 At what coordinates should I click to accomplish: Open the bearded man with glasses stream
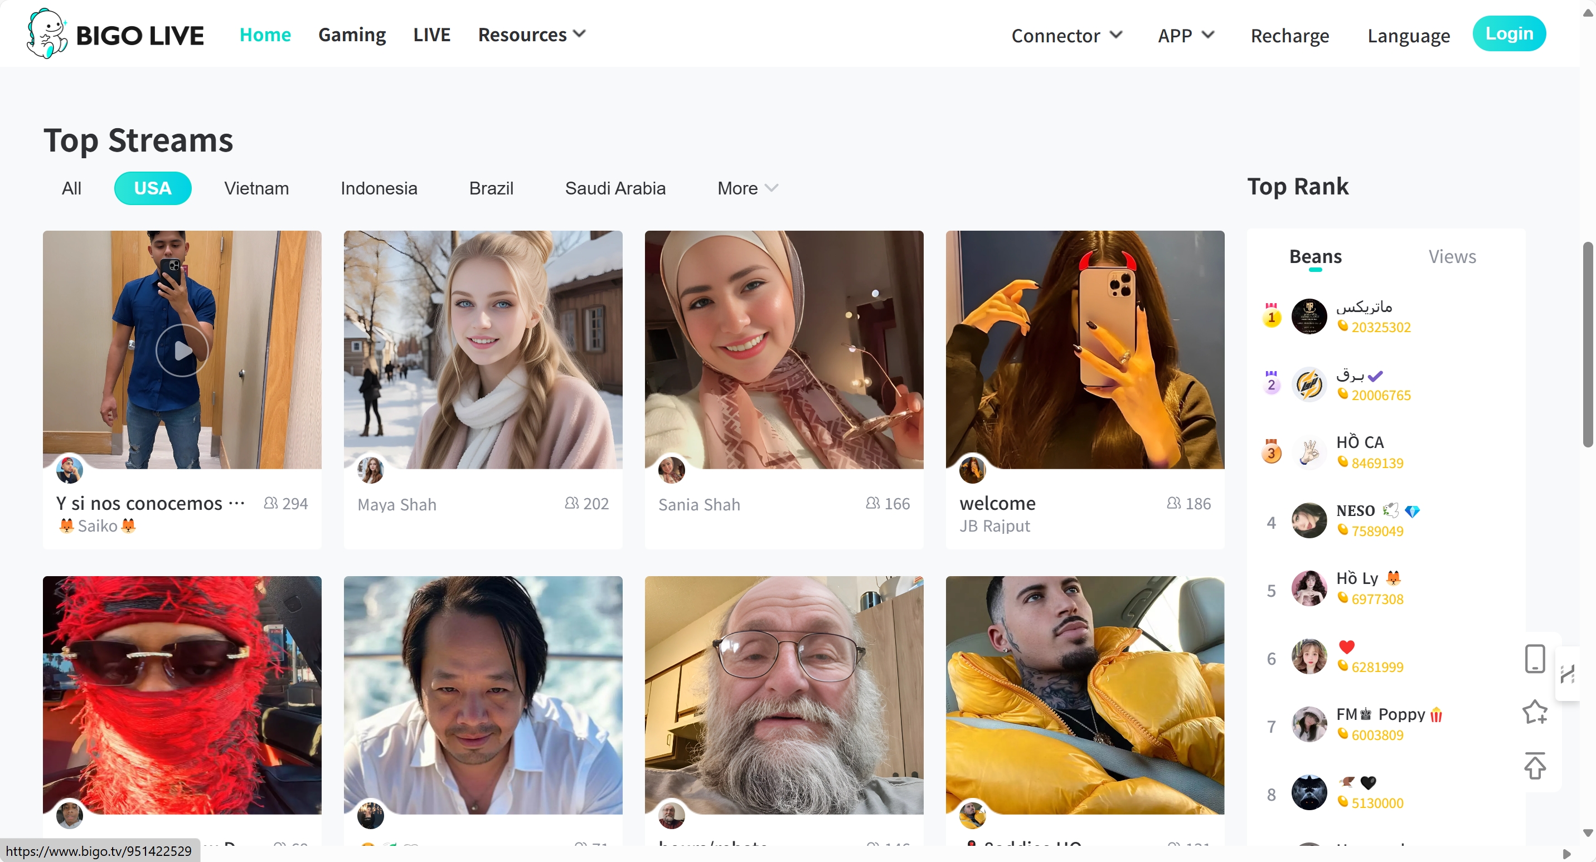pyautogui.click(x=784, y=695)
